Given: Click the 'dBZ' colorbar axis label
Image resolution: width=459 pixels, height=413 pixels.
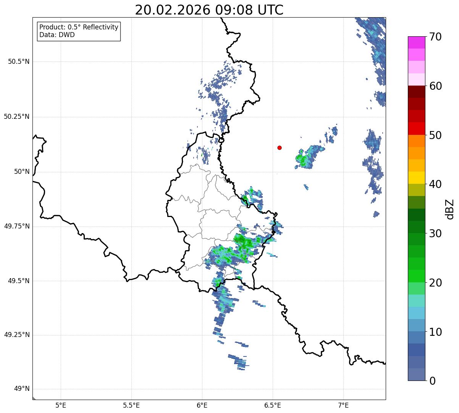Looking at the screenshot, I should [450, 209].
